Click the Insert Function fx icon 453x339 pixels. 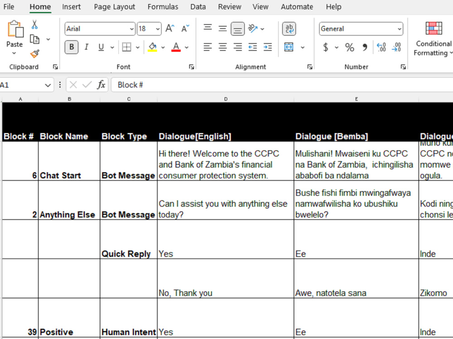click(101, 85)
